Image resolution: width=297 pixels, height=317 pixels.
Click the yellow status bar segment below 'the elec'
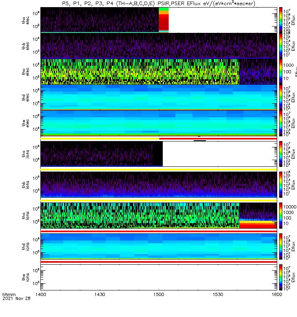coord(100,139)
